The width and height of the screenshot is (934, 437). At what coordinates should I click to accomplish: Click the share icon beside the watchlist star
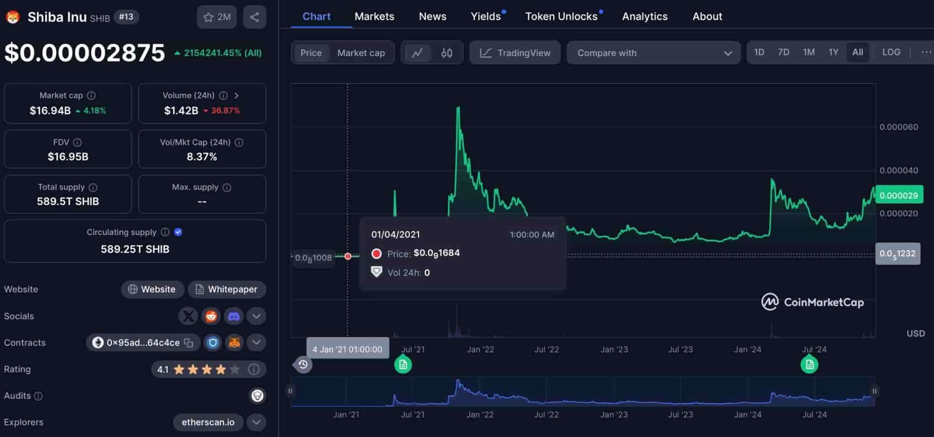(254, 17)
